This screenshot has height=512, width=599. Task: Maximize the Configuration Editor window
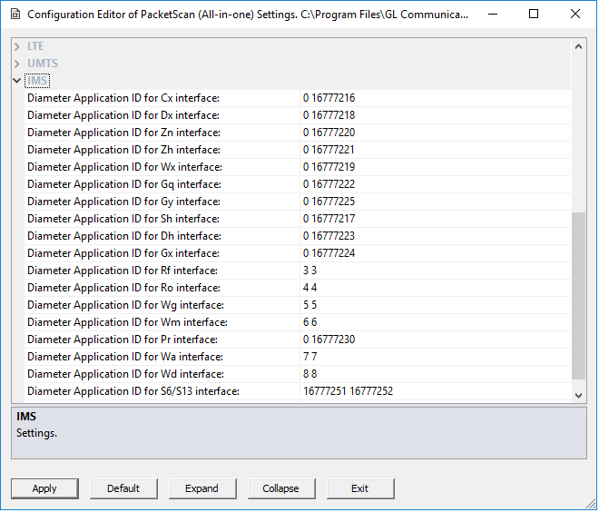click(x=534, y=15)
